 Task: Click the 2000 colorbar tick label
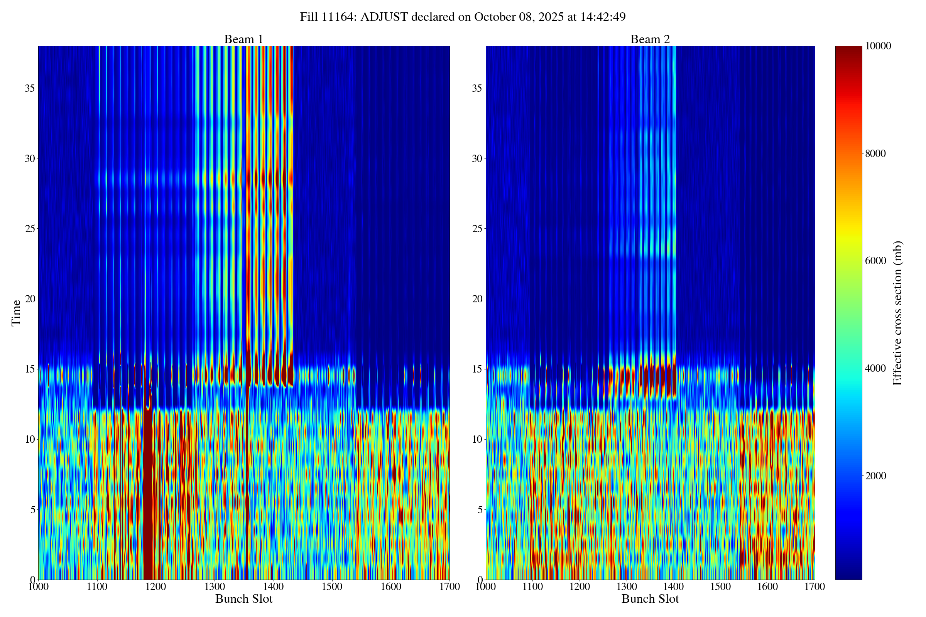tap(875, 476)
